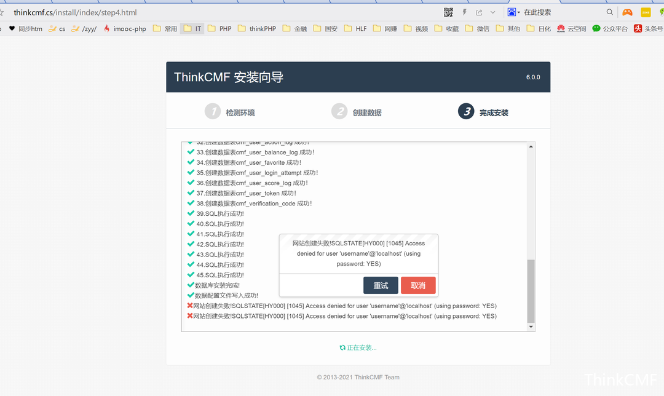Click the 6.0.0 version label
Viewport: 664px width, 396px height.
pyautogui.click(x=533, y=77)
